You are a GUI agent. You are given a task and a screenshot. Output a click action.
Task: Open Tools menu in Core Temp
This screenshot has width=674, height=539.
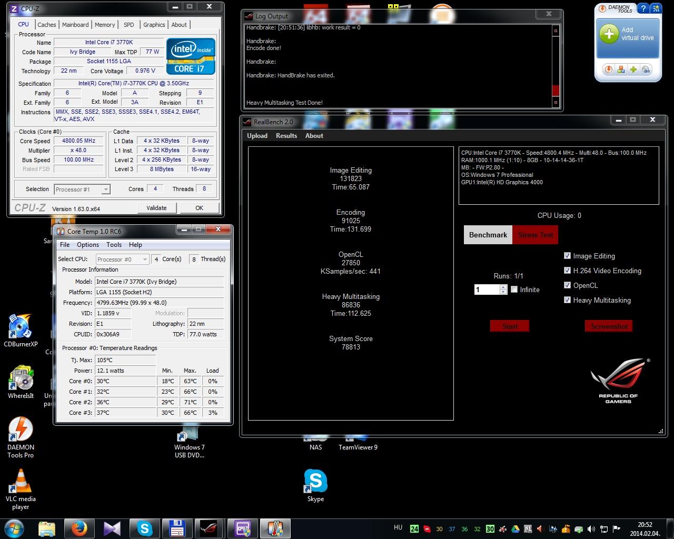(114, 245)
